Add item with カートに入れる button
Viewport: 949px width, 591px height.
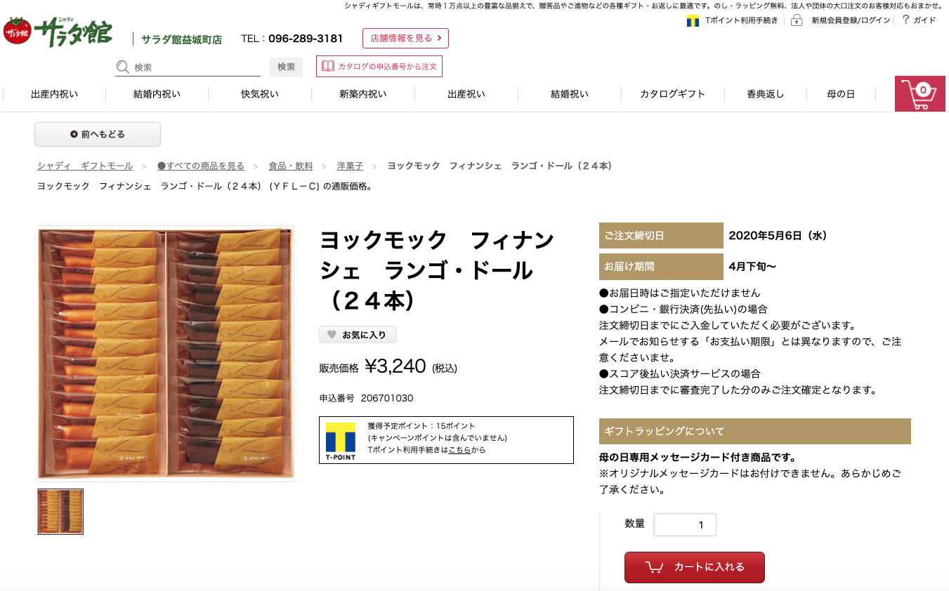[694, 567]
